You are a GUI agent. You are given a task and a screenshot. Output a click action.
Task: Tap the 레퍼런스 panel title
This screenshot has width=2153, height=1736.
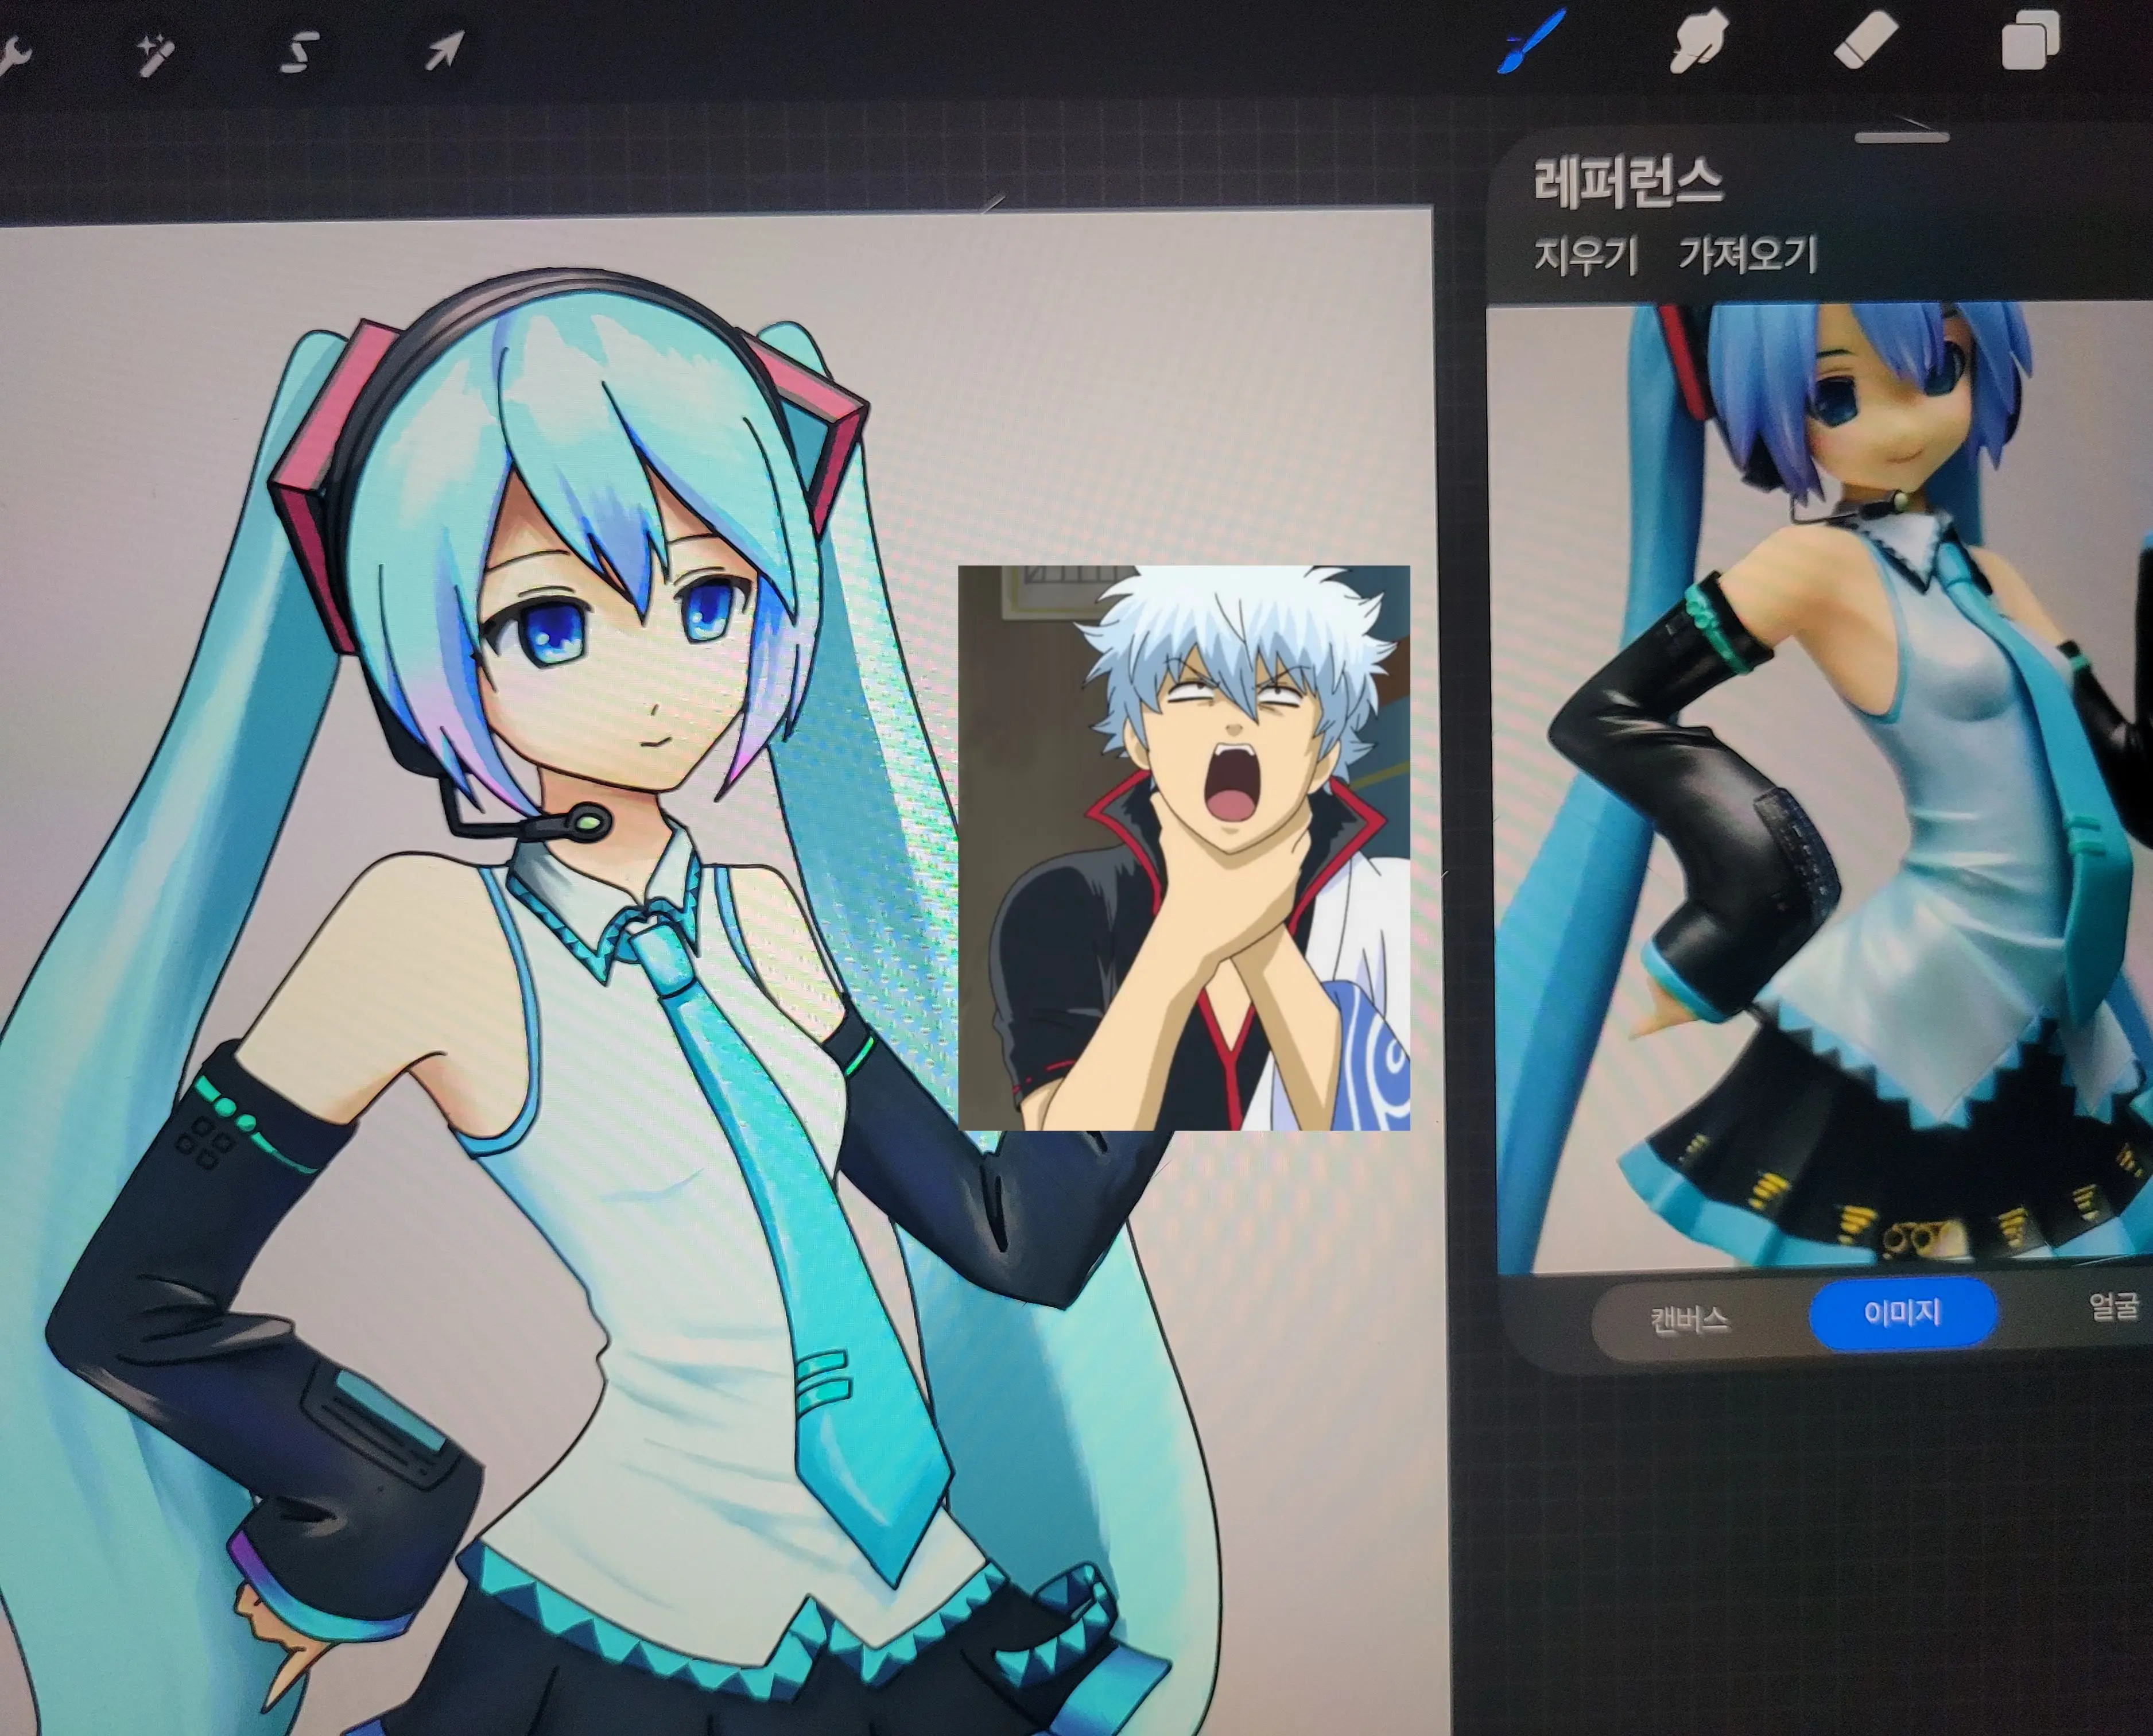[1628, 183]
